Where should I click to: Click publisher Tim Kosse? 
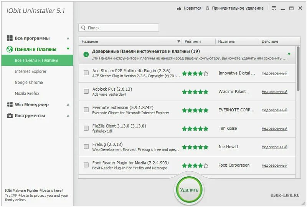[x=228, y=128]
